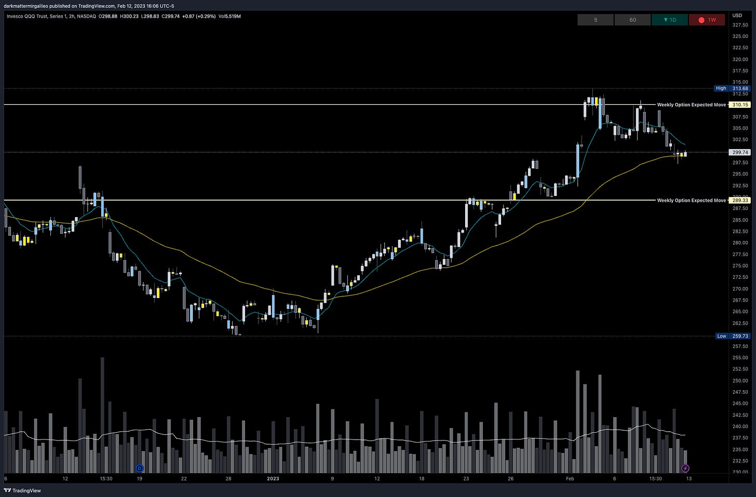Click the 28 date label on time axis
Image resolution: width=756 pixels, height=497 pixels.
228,479
